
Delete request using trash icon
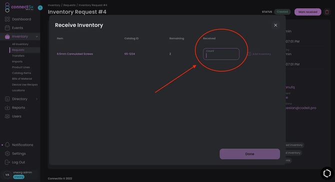pos(327,12)
